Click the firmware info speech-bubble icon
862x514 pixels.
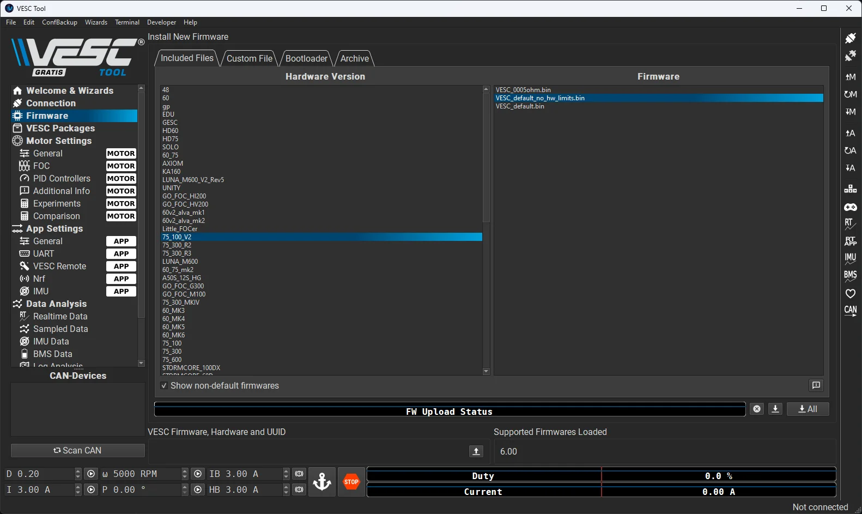[816, 385]
